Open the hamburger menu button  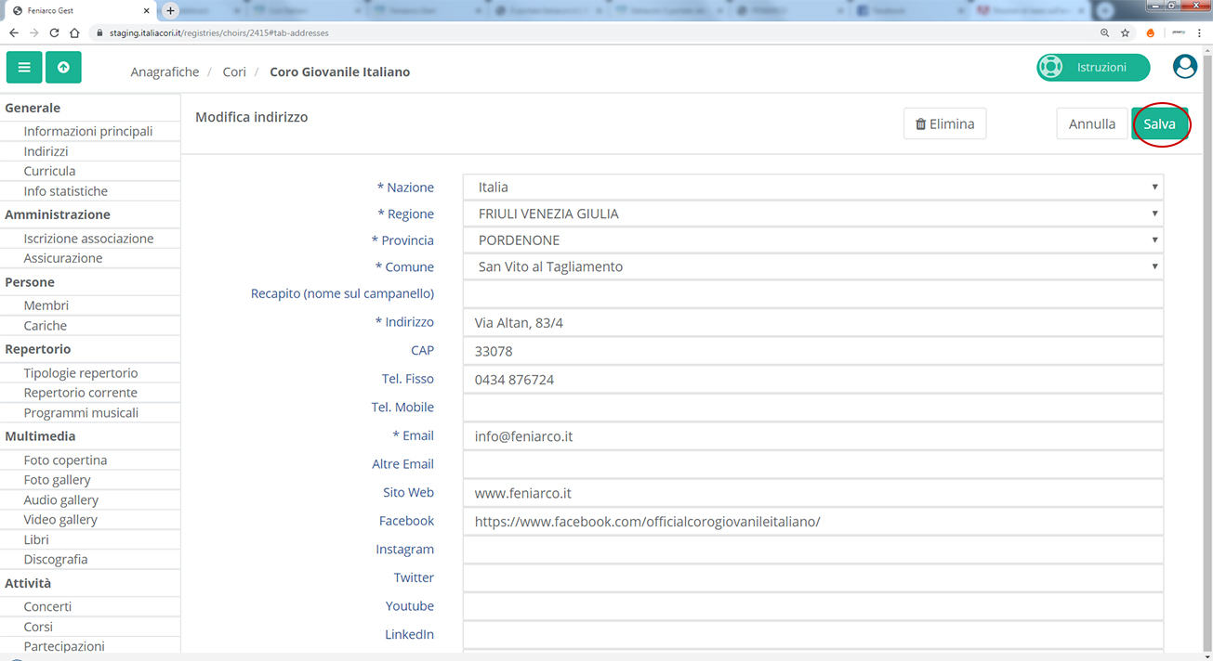click(x=24, y=68)
